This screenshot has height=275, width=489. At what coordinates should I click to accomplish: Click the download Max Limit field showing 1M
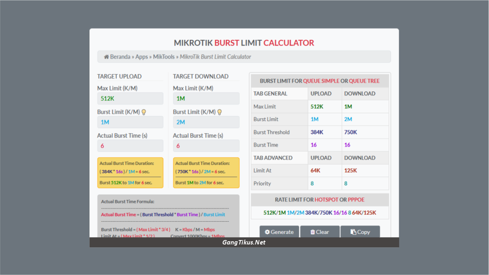pos(206,98)
